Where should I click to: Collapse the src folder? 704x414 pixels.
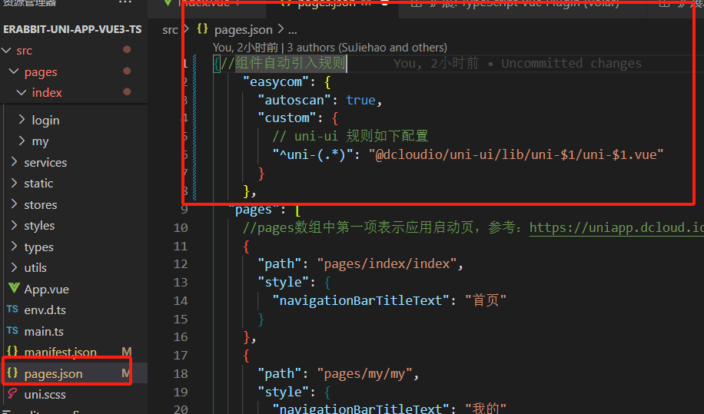8,51
